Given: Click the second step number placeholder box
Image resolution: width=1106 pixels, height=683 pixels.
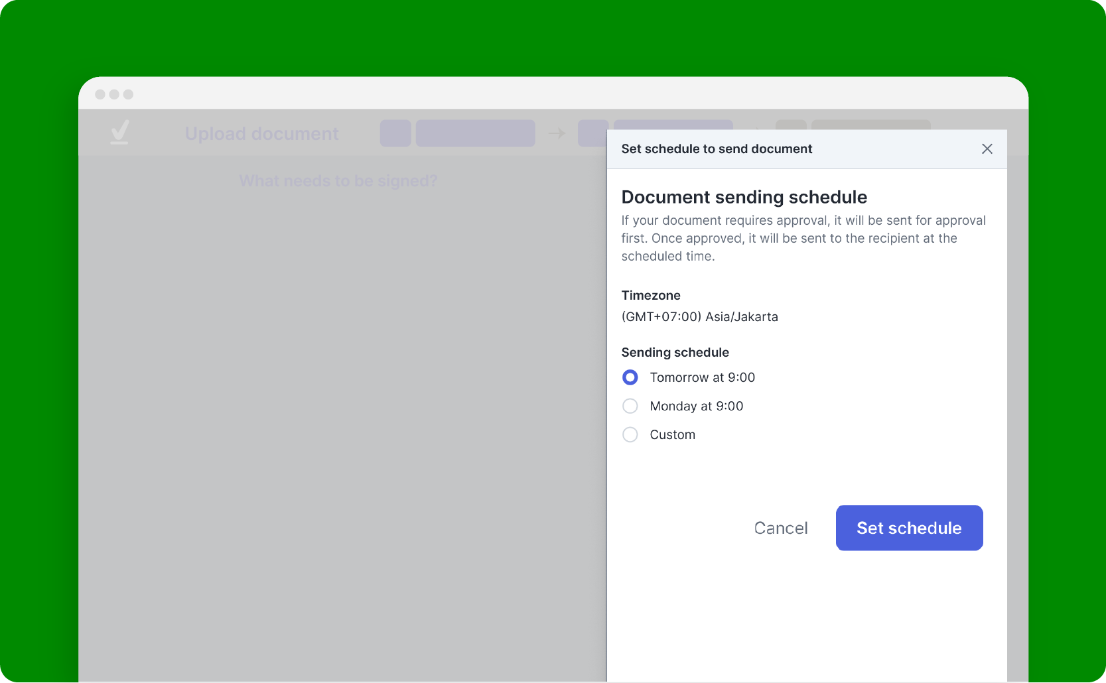Looking at the screenshot, I should (592, 133).
